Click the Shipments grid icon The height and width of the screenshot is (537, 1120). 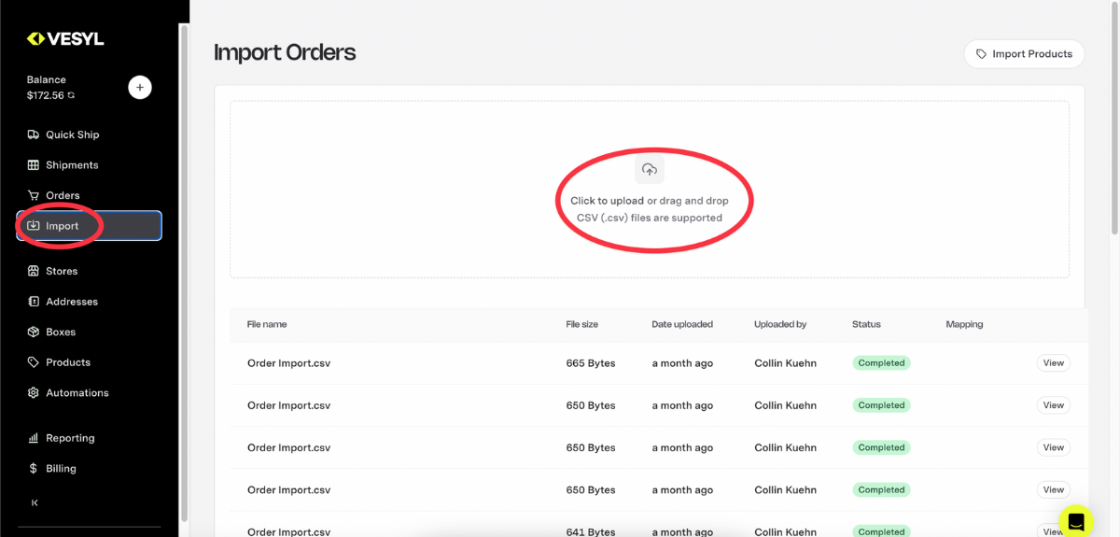[34, 165]
